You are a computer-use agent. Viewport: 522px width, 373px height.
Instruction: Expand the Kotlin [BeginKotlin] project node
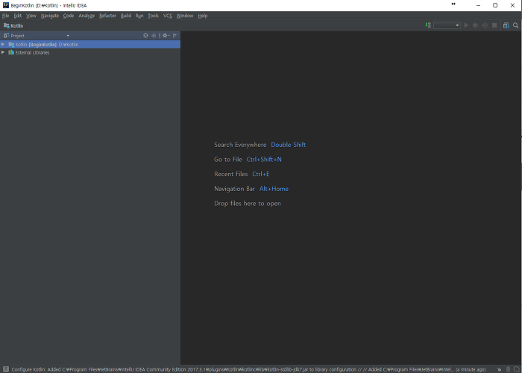pyautogui.click(x=3, y=44)
